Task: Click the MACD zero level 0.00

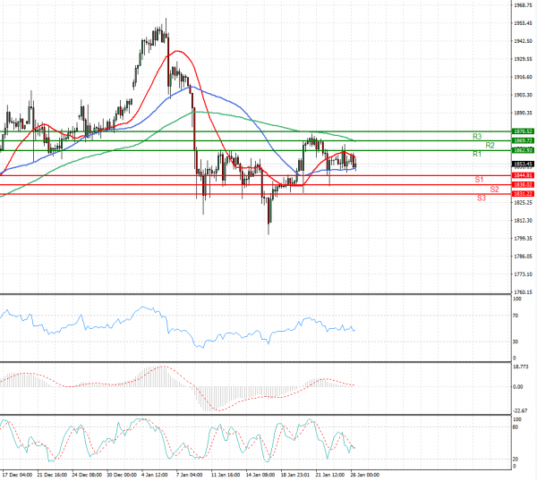Action: (x=518, y=387)
